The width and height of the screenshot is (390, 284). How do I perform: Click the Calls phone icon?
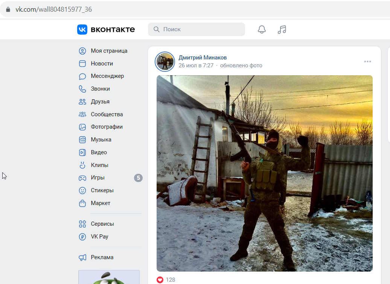[x=82, y=89]
